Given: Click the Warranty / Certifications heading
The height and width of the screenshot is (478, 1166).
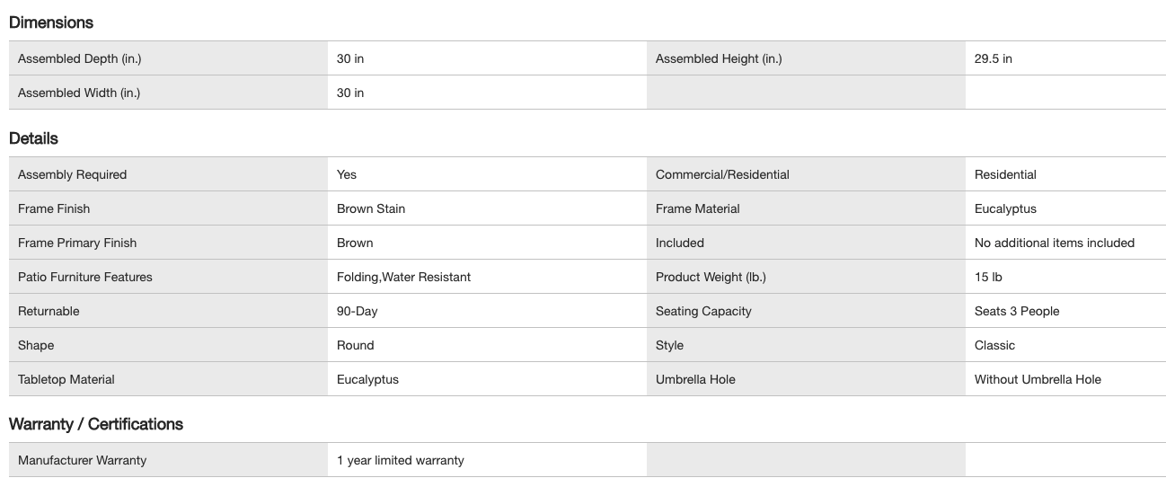Looking at the screenshot, I should click(96, 424).
